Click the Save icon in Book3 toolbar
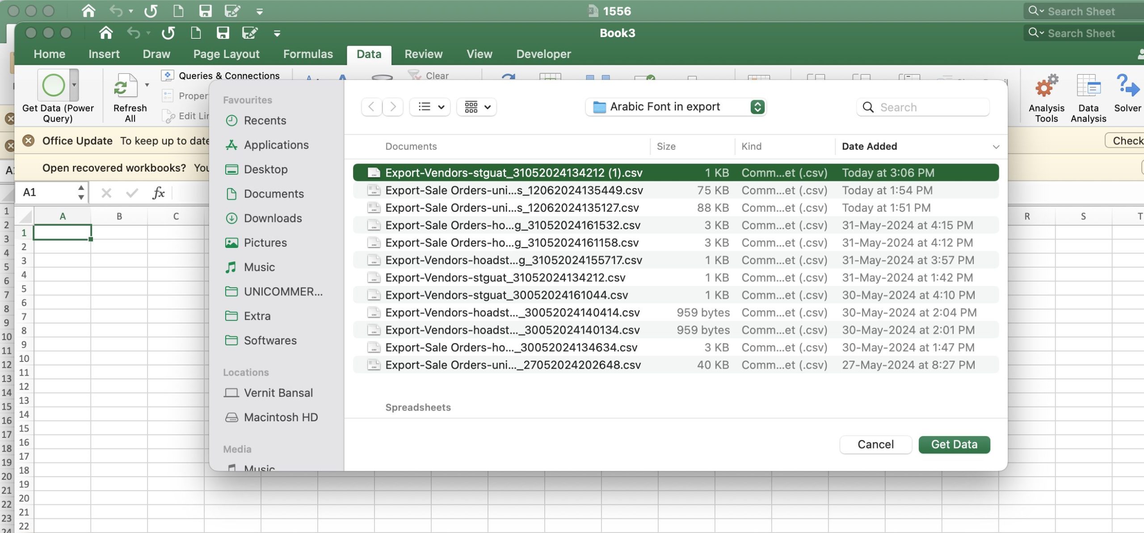This screenshot has width=1144, height=533. point(223,33)
